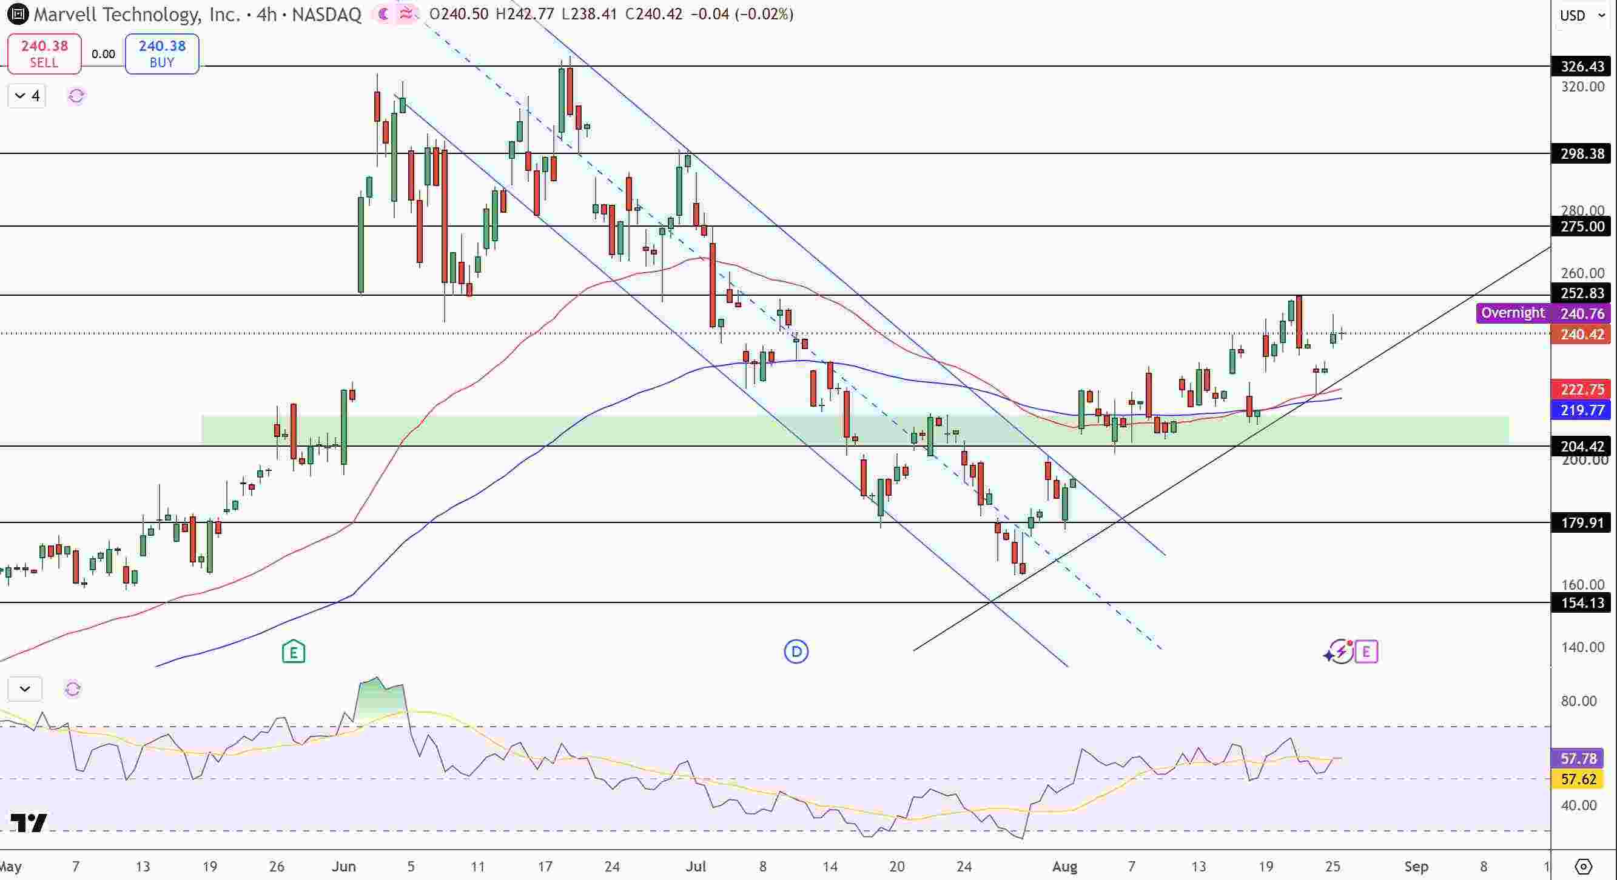
Task: Open chart settings gear icon at bottom right
Action: pos(1583,867)
